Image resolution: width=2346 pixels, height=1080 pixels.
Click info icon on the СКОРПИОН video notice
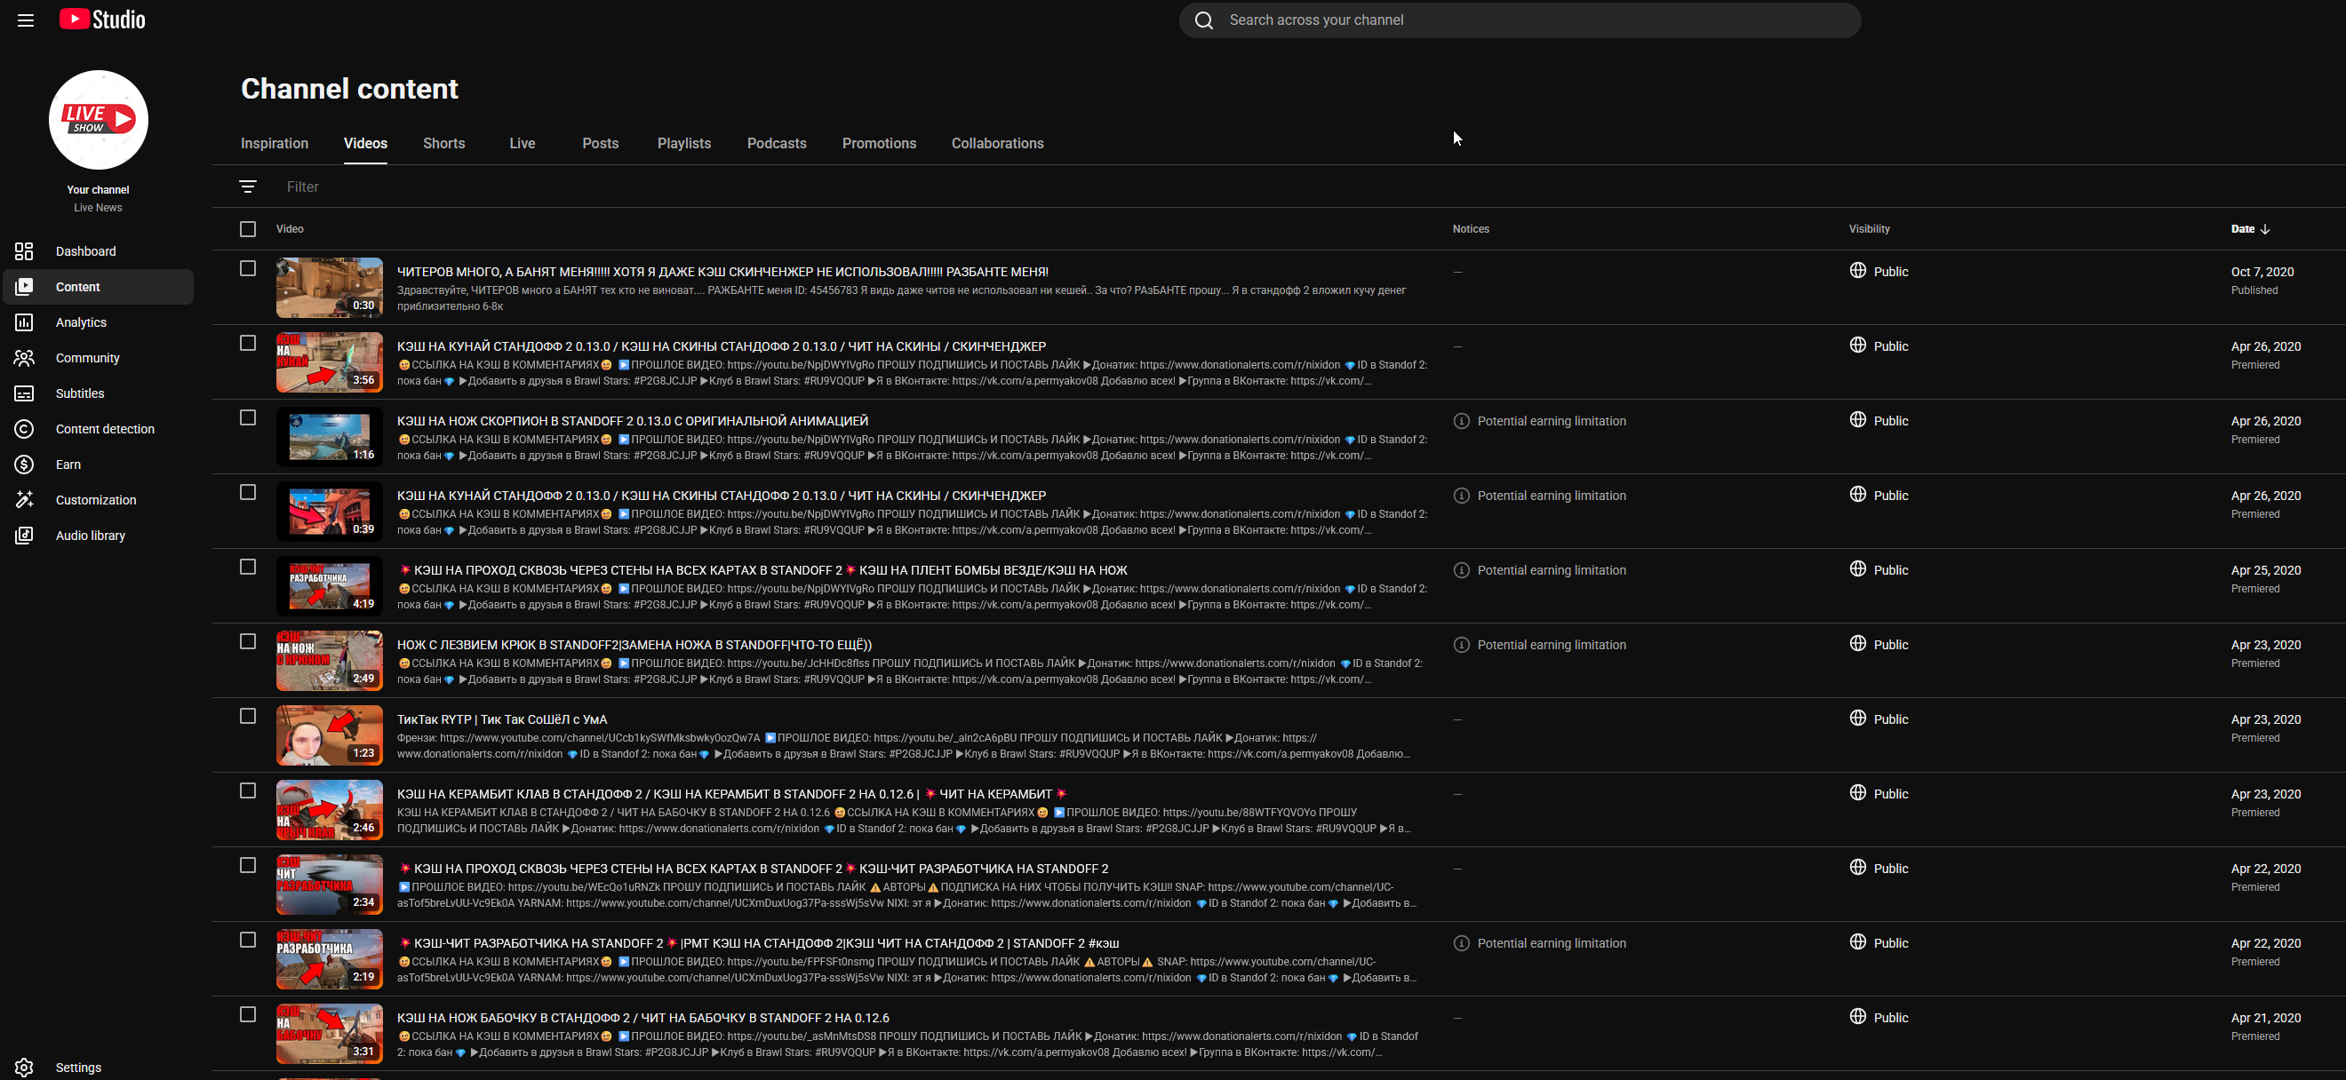tap(1461, 421)
